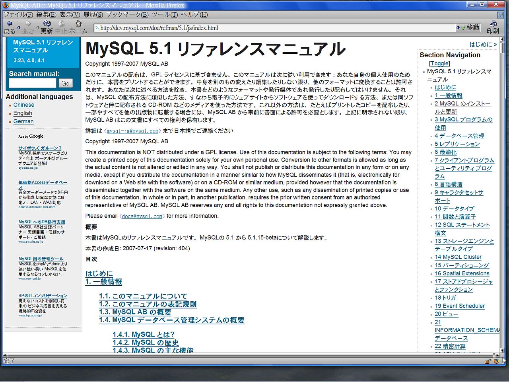The image size is (509, 382).
Task: Open the English language link
Action: tap(23, 113)
